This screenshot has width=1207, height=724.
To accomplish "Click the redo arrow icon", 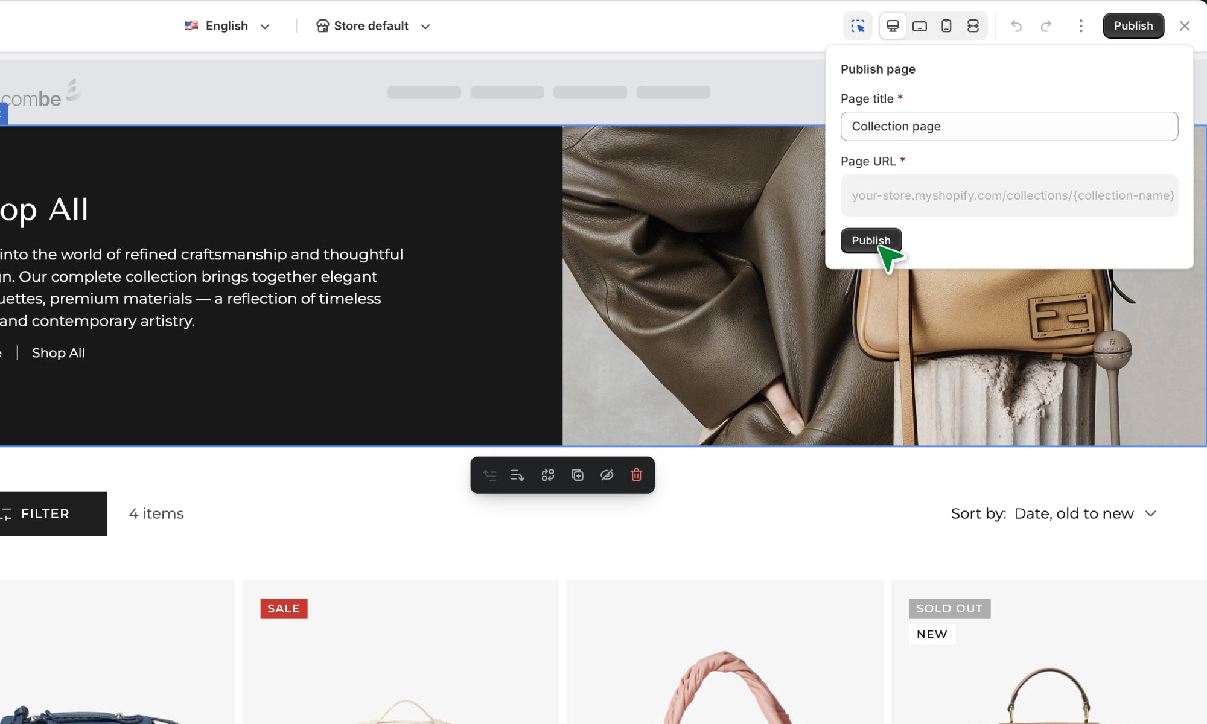I will 1046,26.
